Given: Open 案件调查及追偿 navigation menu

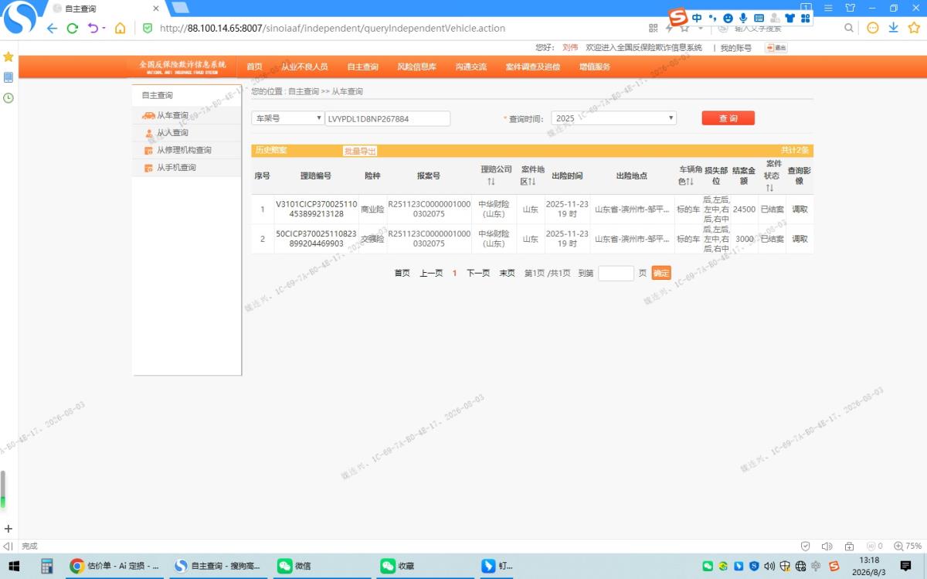Looking at the screenshot, I should point(533,66).
